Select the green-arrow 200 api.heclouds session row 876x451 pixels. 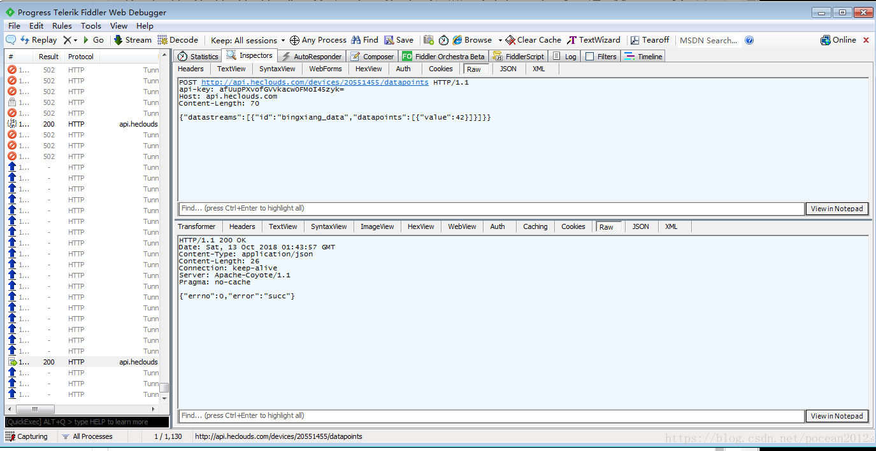click(x=82, y=362)
